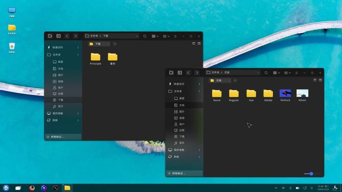Click search icon in the 下载 window

145,36
